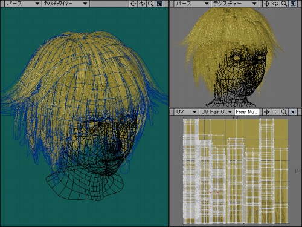This screenshot has width=302, height=227.
Task: Click the zoom magnifier of the top-right viewport
Action: tap(284, 4)
